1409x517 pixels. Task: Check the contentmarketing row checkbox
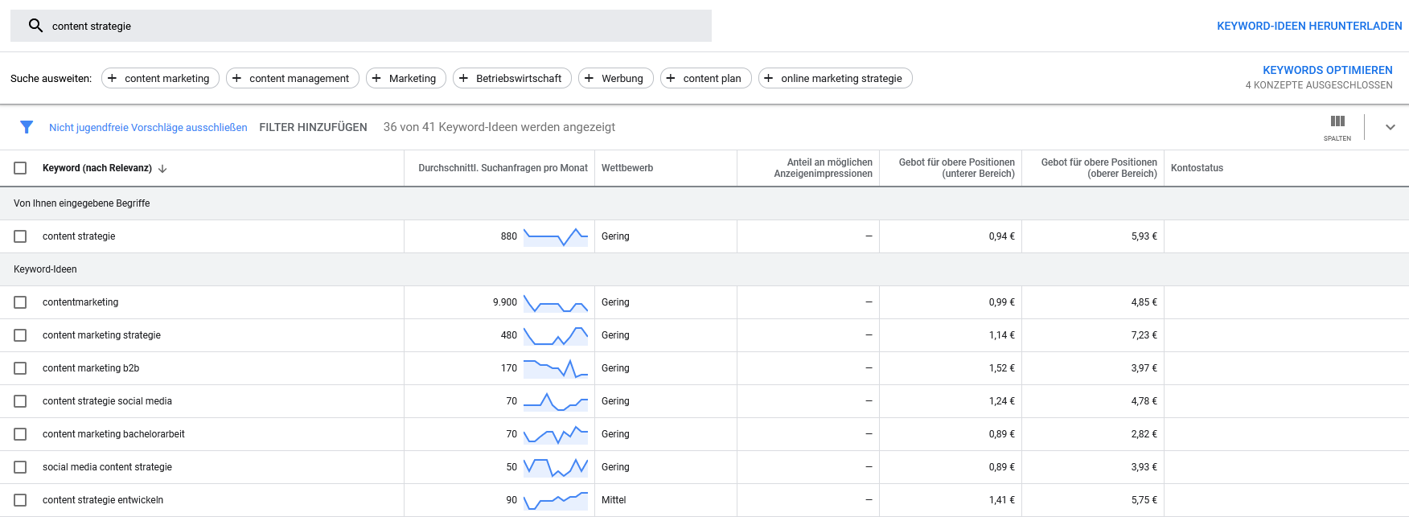(20, 302)
